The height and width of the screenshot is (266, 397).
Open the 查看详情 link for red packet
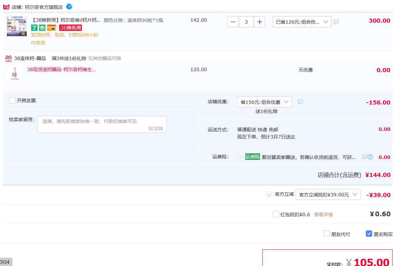click(x=323, y=215)
